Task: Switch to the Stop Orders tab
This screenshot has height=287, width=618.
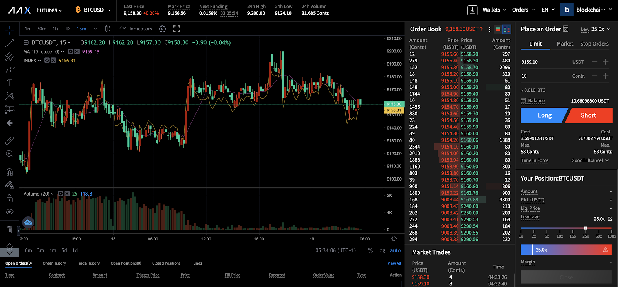Action: click(594, 44)
